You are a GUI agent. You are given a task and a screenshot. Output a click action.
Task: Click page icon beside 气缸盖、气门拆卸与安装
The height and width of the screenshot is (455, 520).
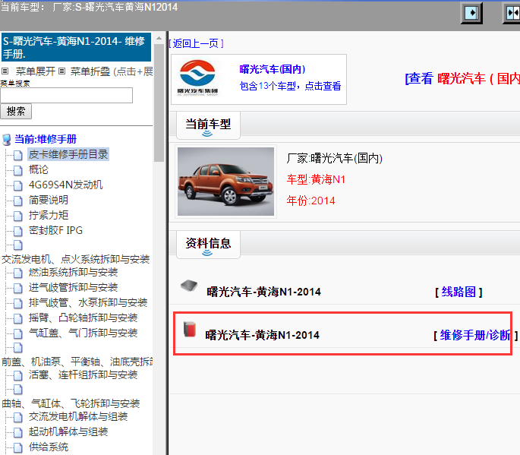click(x=17, y=333)
